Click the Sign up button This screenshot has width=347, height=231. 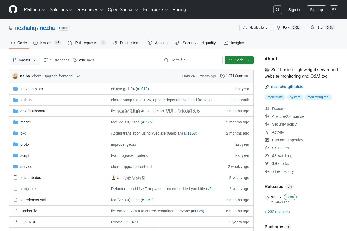pos(316,10)
